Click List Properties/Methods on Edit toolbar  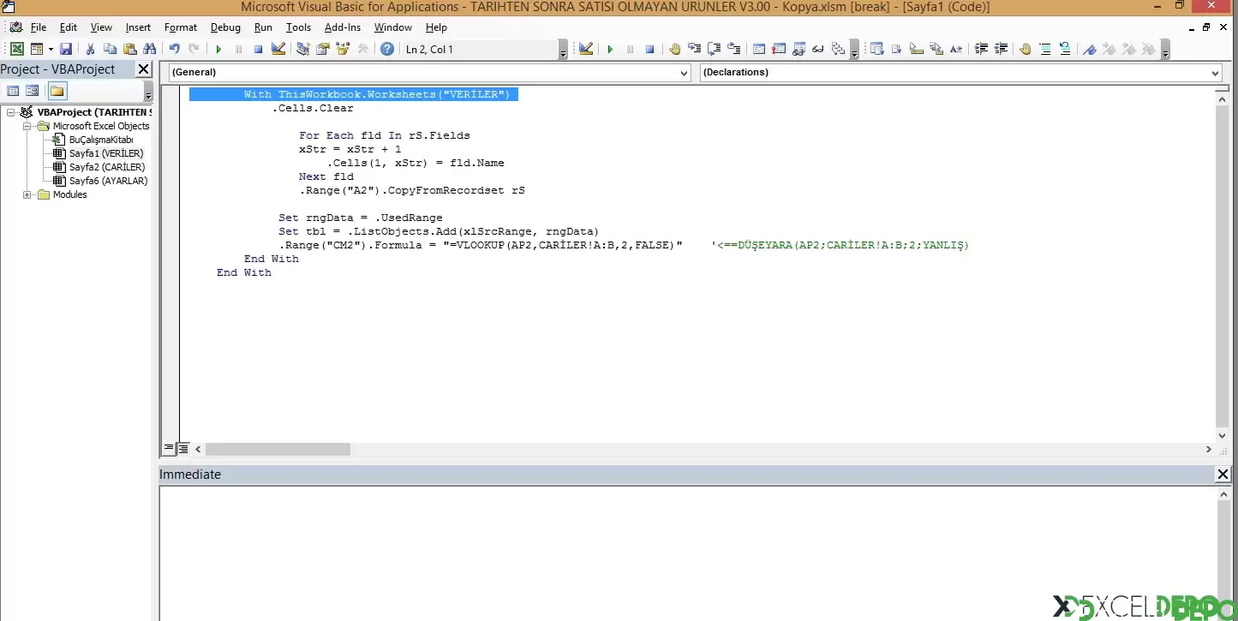pos(877,50)
